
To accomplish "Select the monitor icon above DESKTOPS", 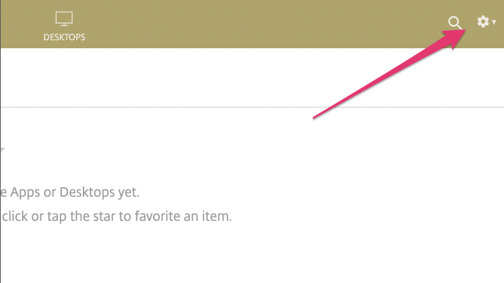I will [x=64, y=18].
